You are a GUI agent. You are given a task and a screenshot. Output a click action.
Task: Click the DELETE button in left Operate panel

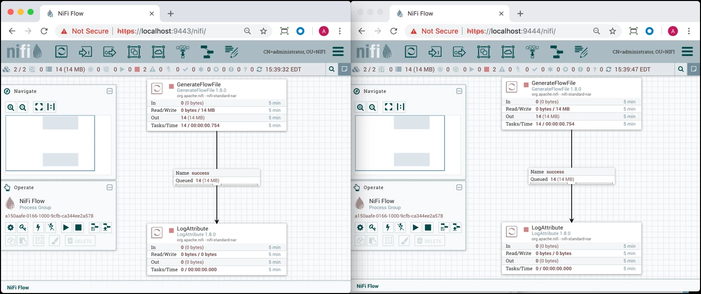80,241
